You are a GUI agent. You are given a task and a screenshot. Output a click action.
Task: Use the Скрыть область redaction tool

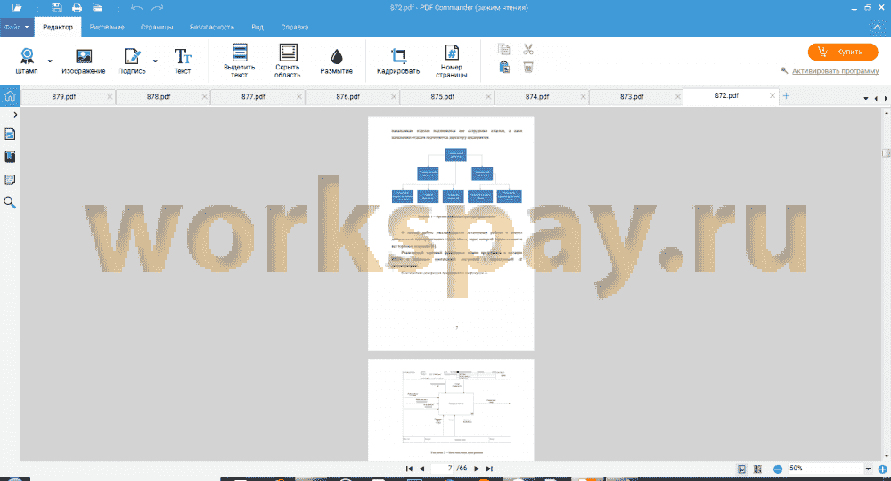(288, 61)
